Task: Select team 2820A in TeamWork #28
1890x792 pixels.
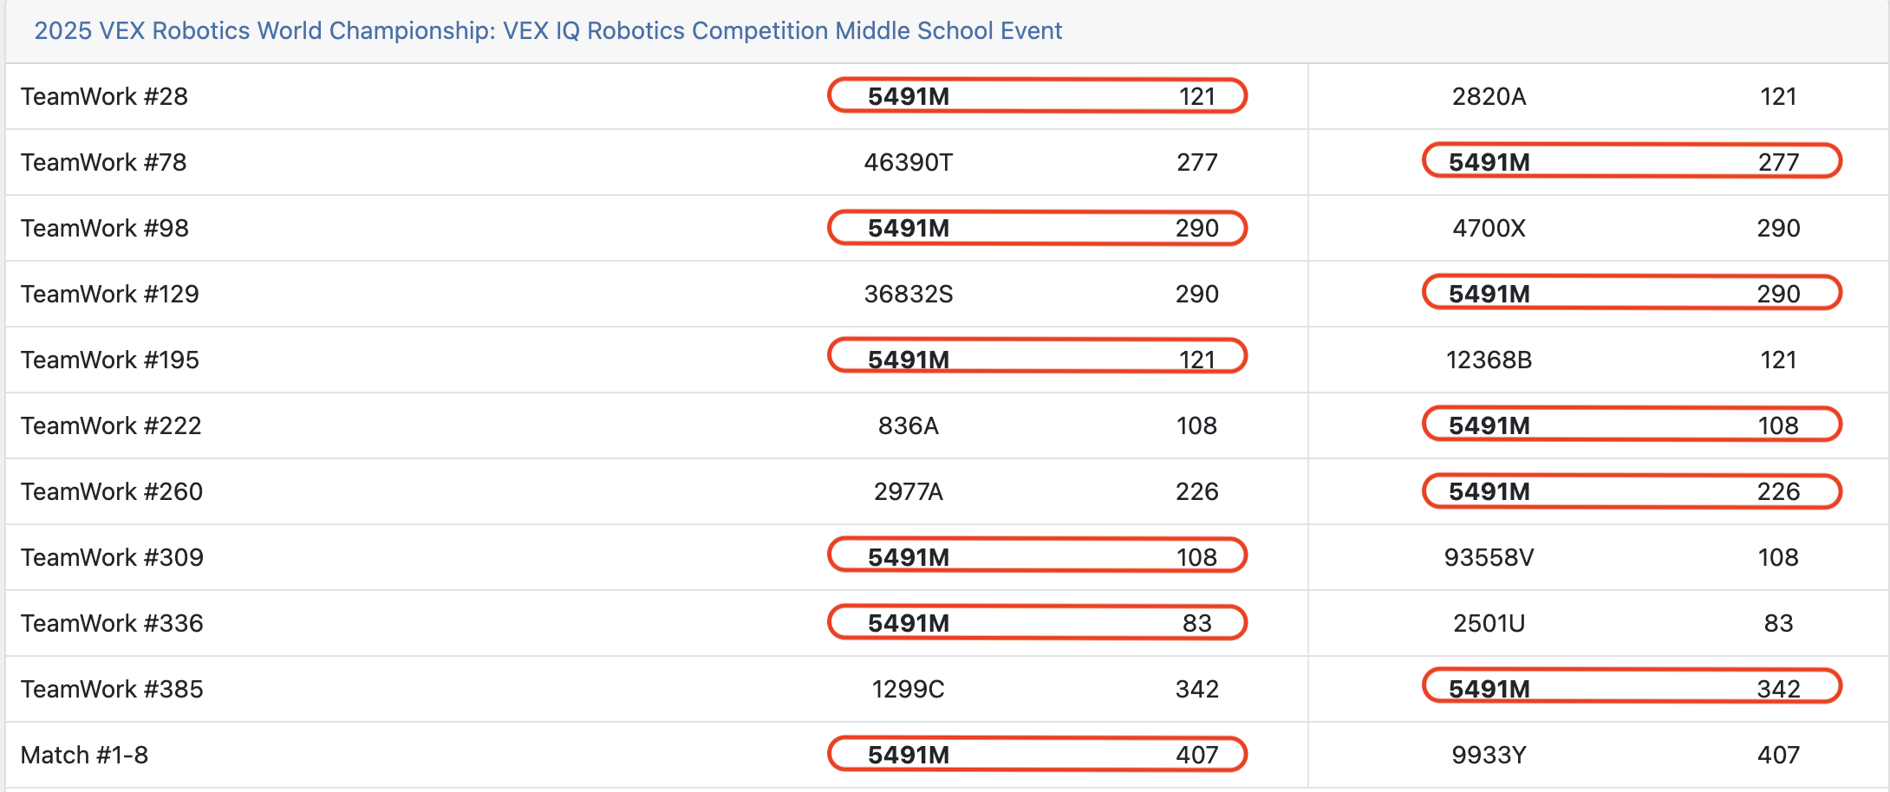Action: coord(1489,96)
